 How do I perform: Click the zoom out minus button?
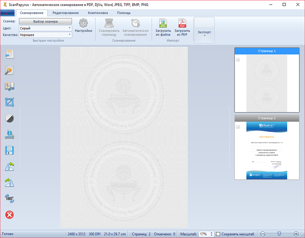tap(263, 234)
